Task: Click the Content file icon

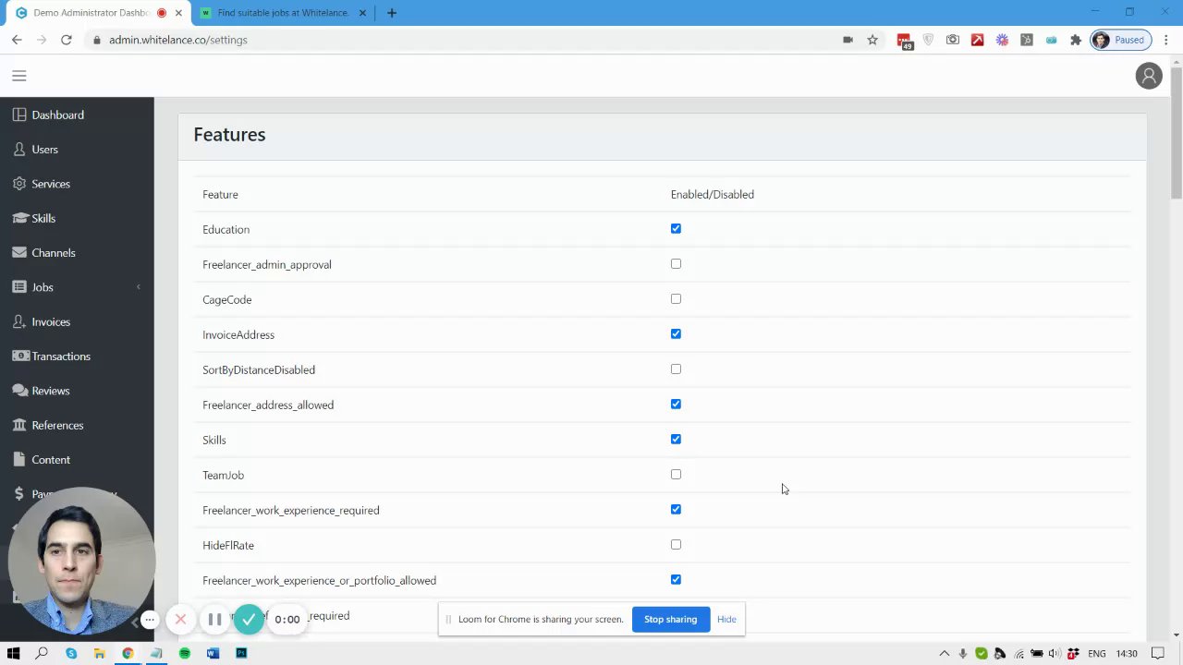Action: pos(19,459)
